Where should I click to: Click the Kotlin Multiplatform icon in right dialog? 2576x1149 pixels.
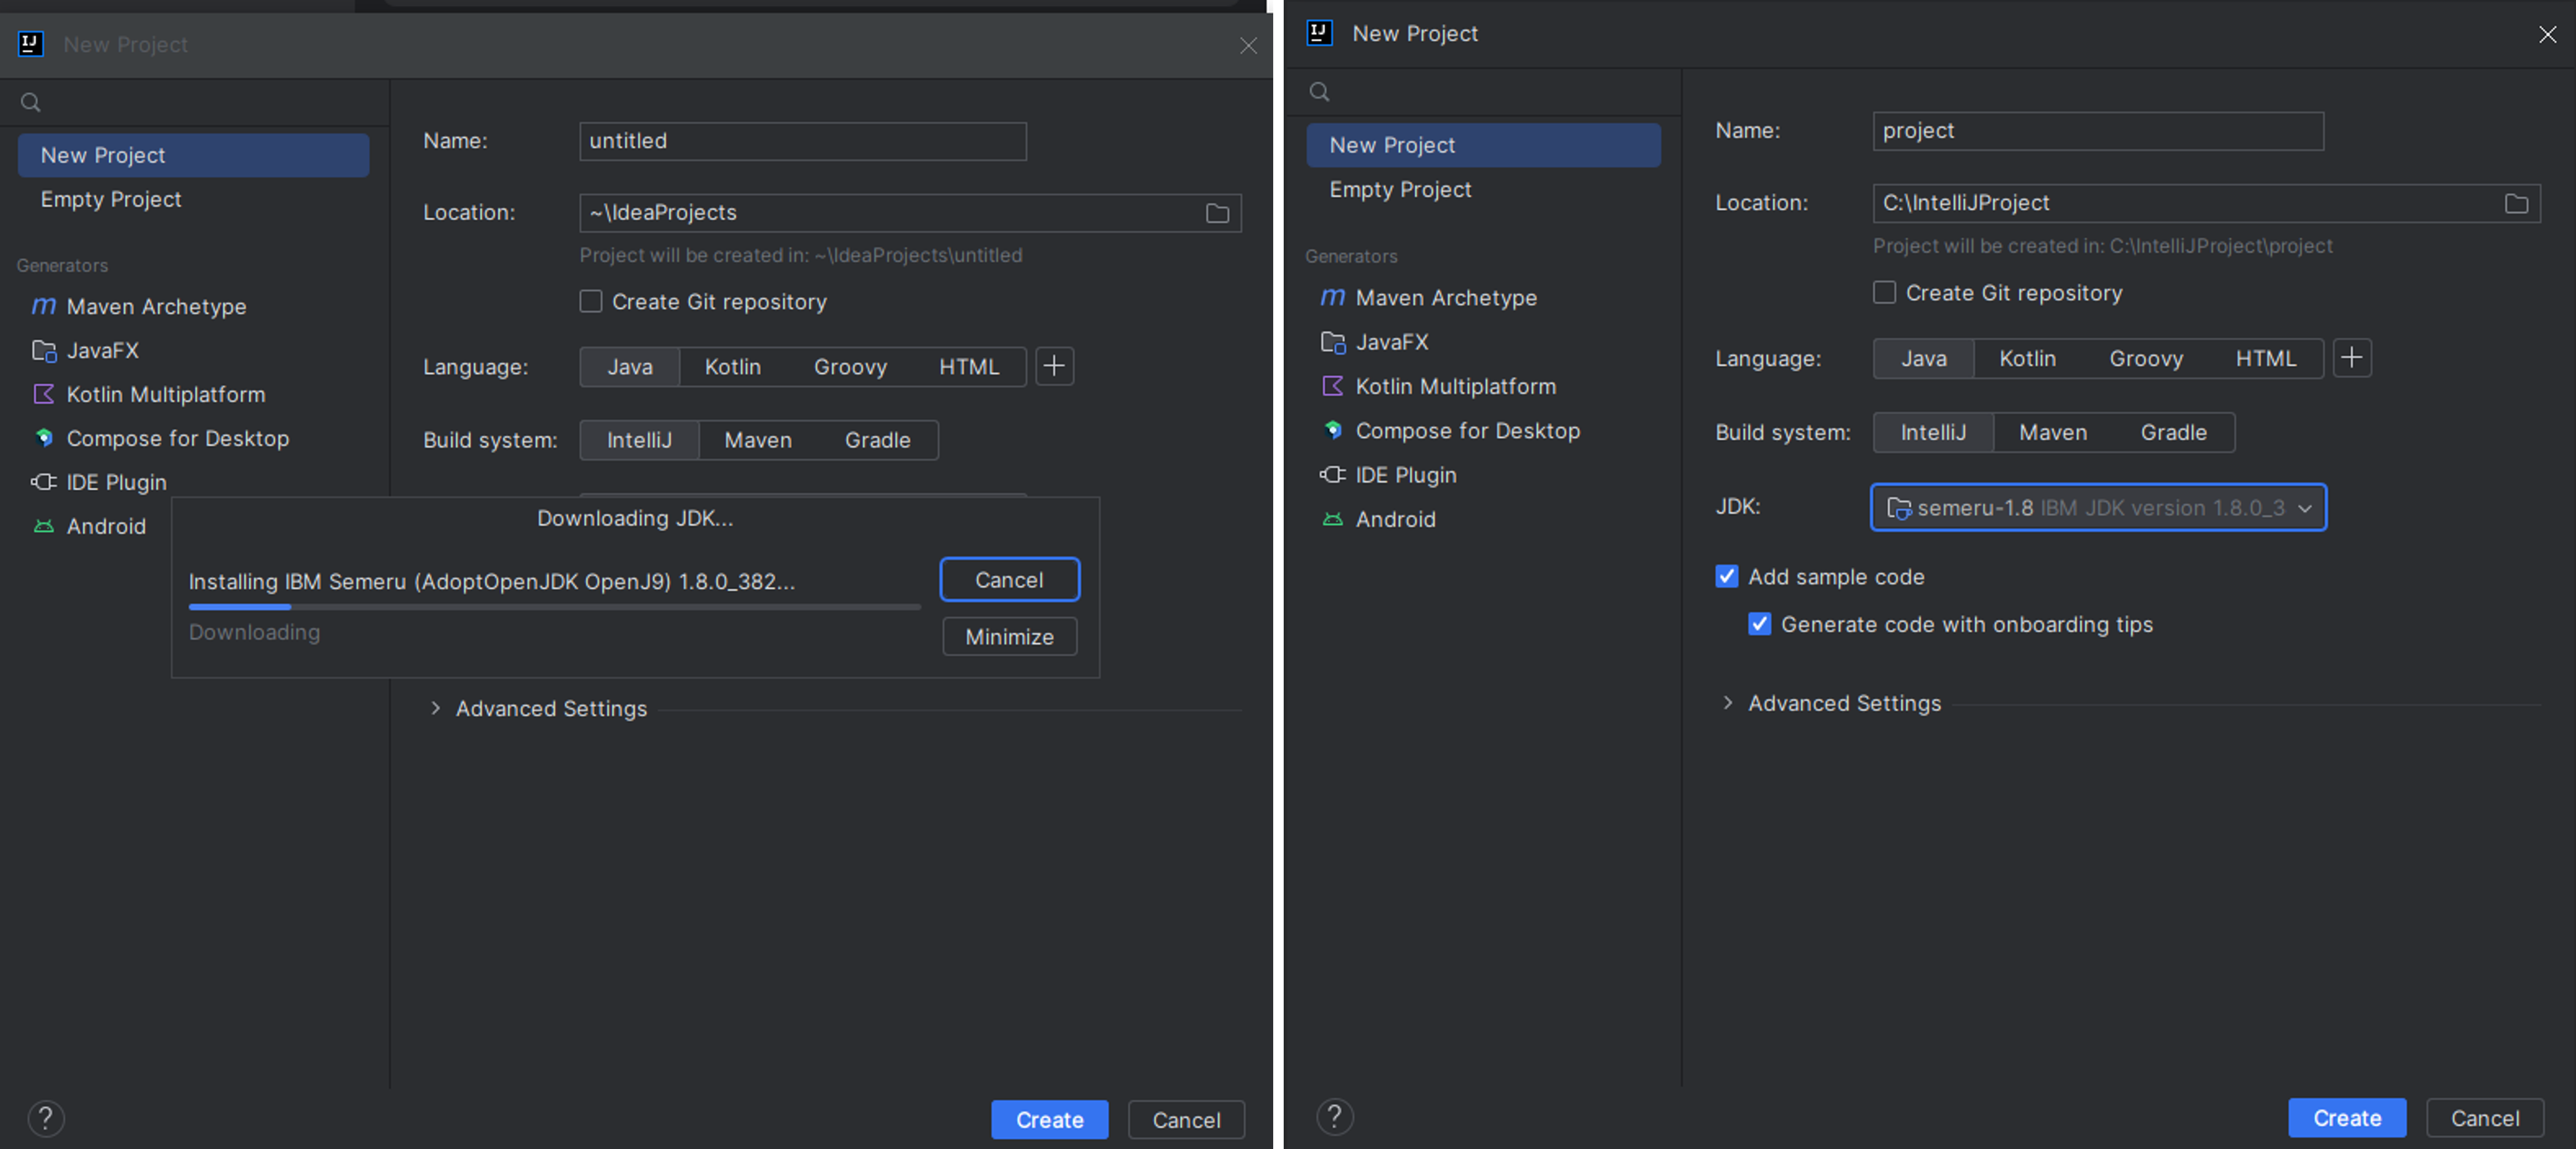1332,386
